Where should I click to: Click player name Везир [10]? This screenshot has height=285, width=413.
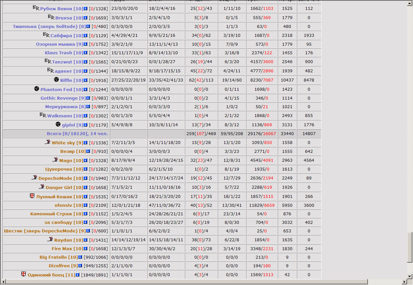(x=73, y=151)
